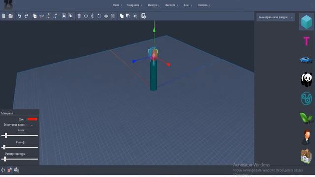Duplicate selected object with copy icon
Viewport: 315px width, 177px height.
coord(35,16)
